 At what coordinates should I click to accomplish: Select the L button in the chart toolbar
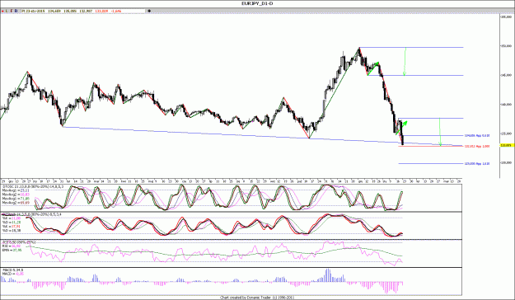(x=7, y=11)
